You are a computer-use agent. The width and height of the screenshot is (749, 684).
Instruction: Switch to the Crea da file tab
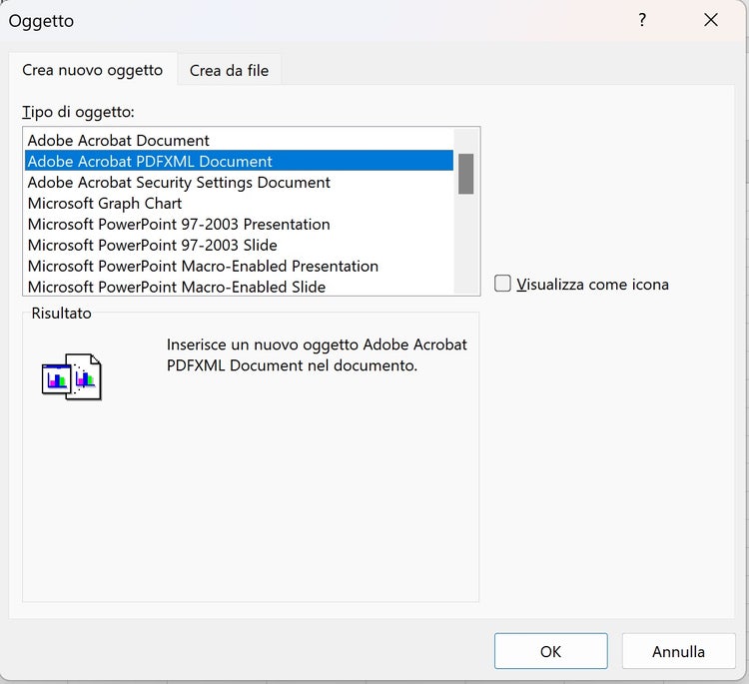point(230,70)
